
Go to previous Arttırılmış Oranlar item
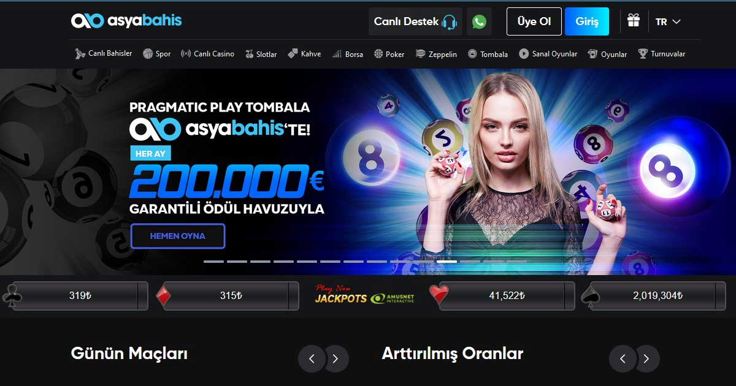623,359
